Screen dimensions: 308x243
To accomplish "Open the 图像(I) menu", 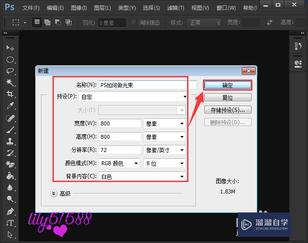I will 79,8.
